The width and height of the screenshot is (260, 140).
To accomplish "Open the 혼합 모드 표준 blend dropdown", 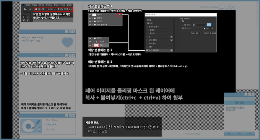I will 199,25.
